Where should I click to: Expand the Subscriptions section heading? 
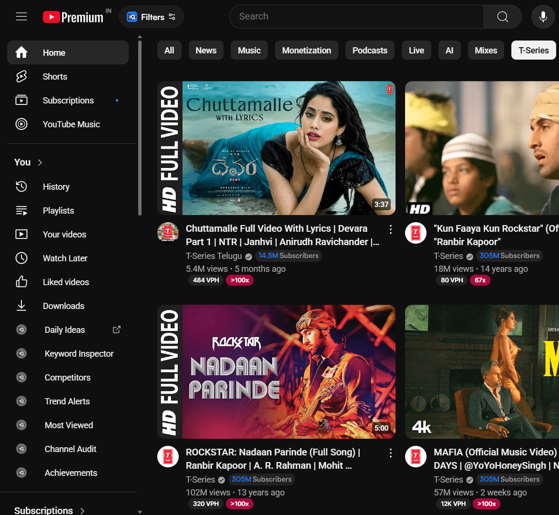(x=50, y=510)
